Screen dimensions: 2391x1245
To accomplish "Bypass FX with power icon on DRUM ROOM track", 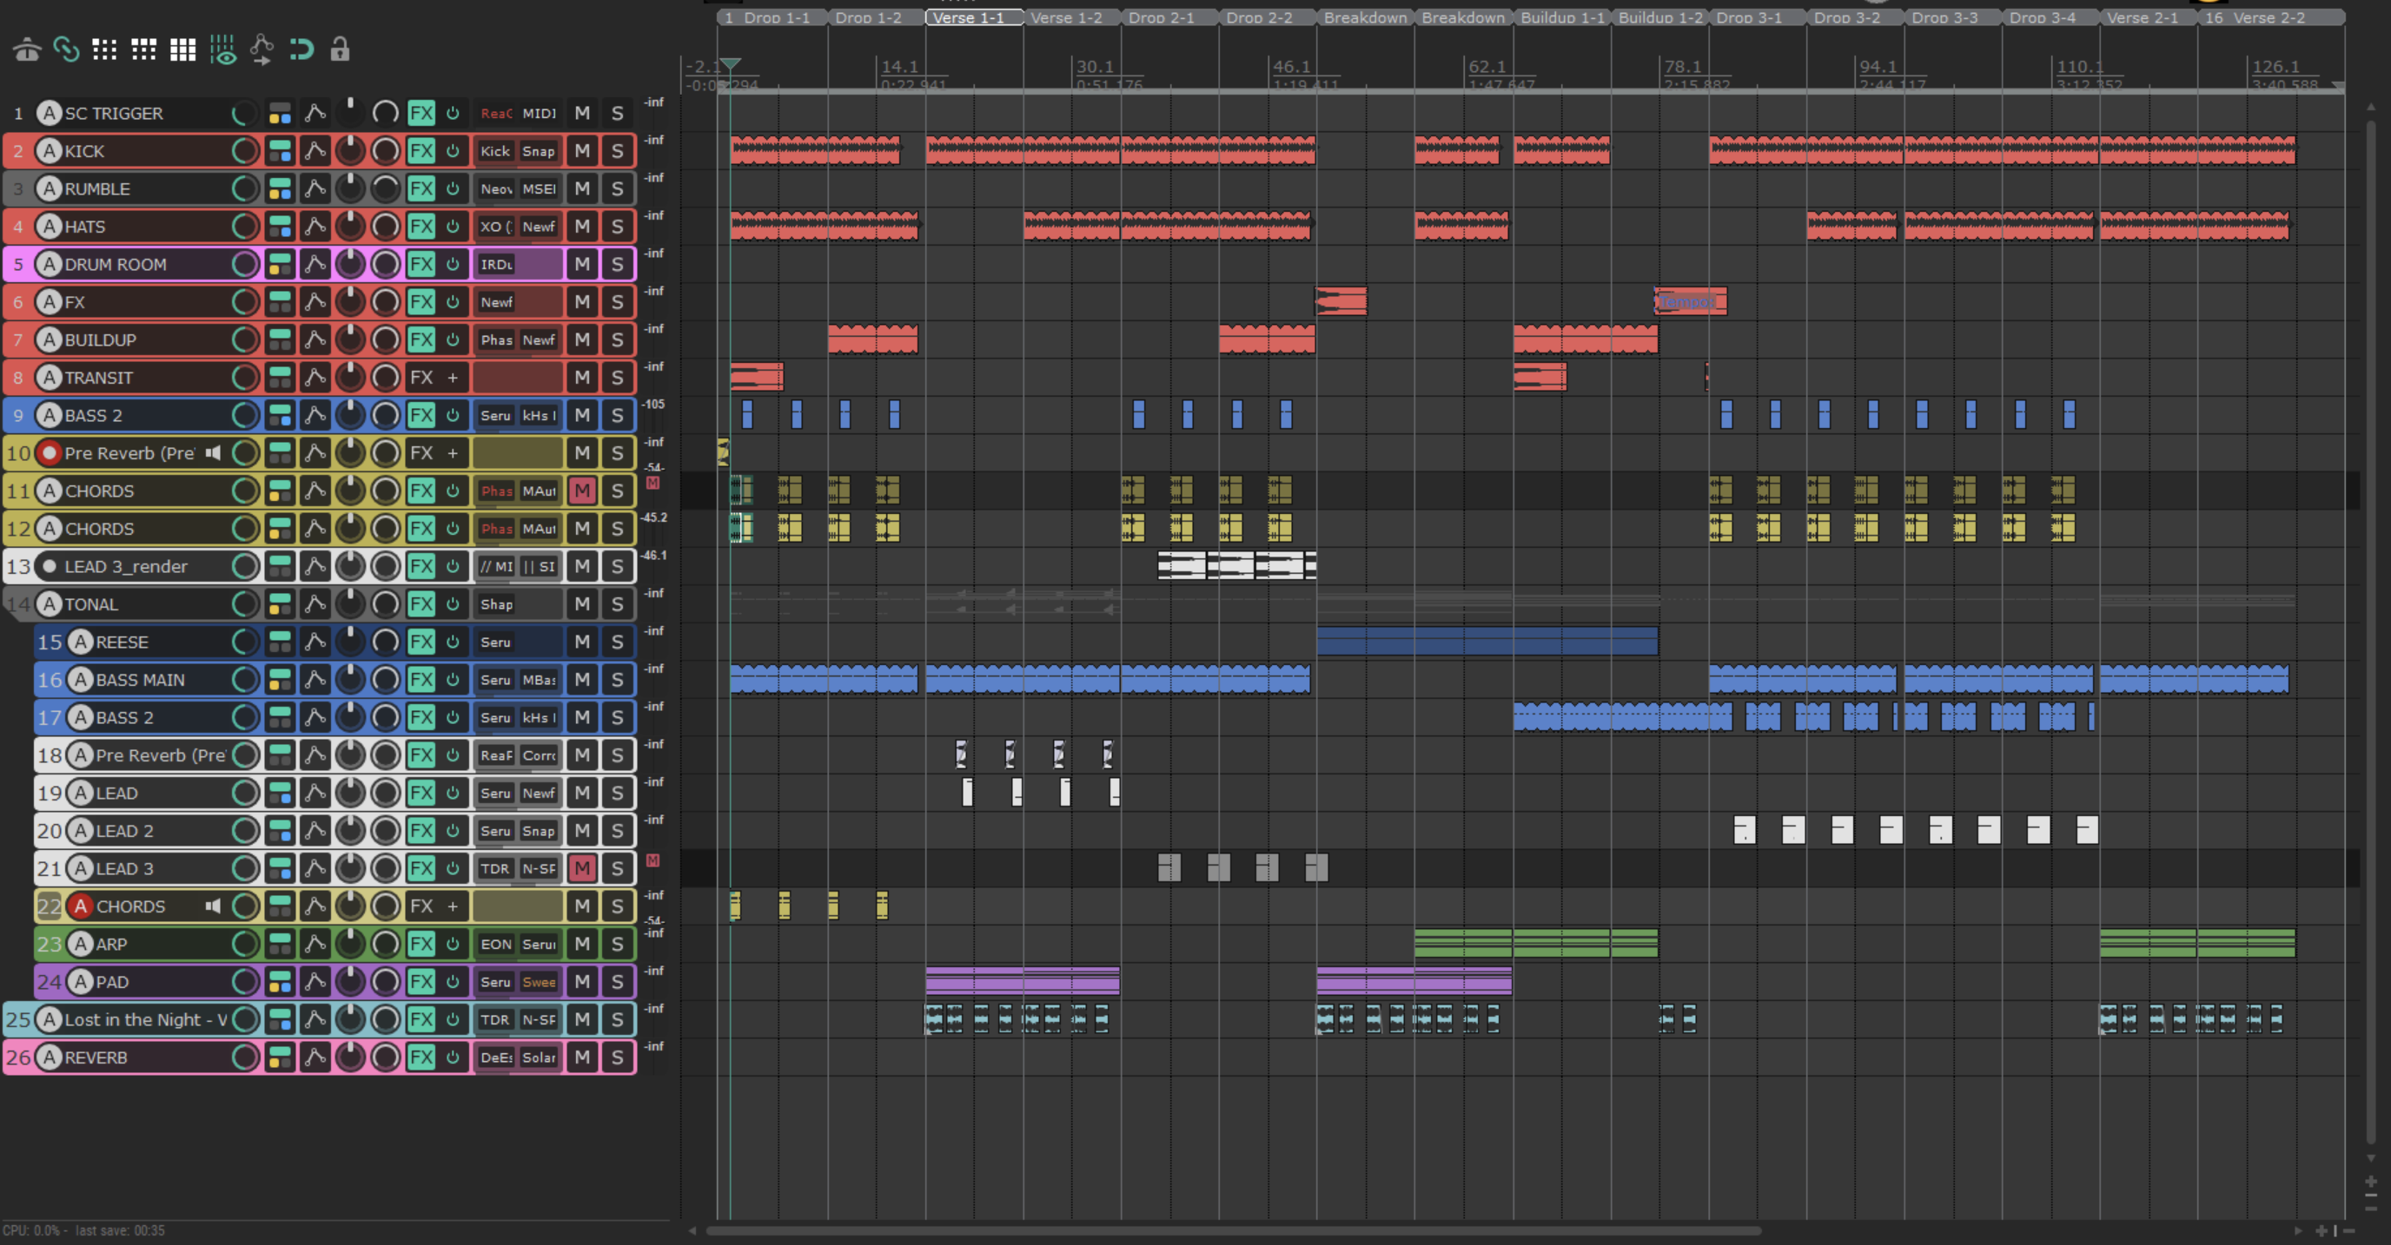I will (453, 265).
